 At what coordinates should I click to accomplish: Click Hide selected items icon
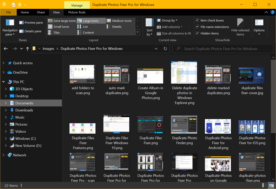click(240, 22)
